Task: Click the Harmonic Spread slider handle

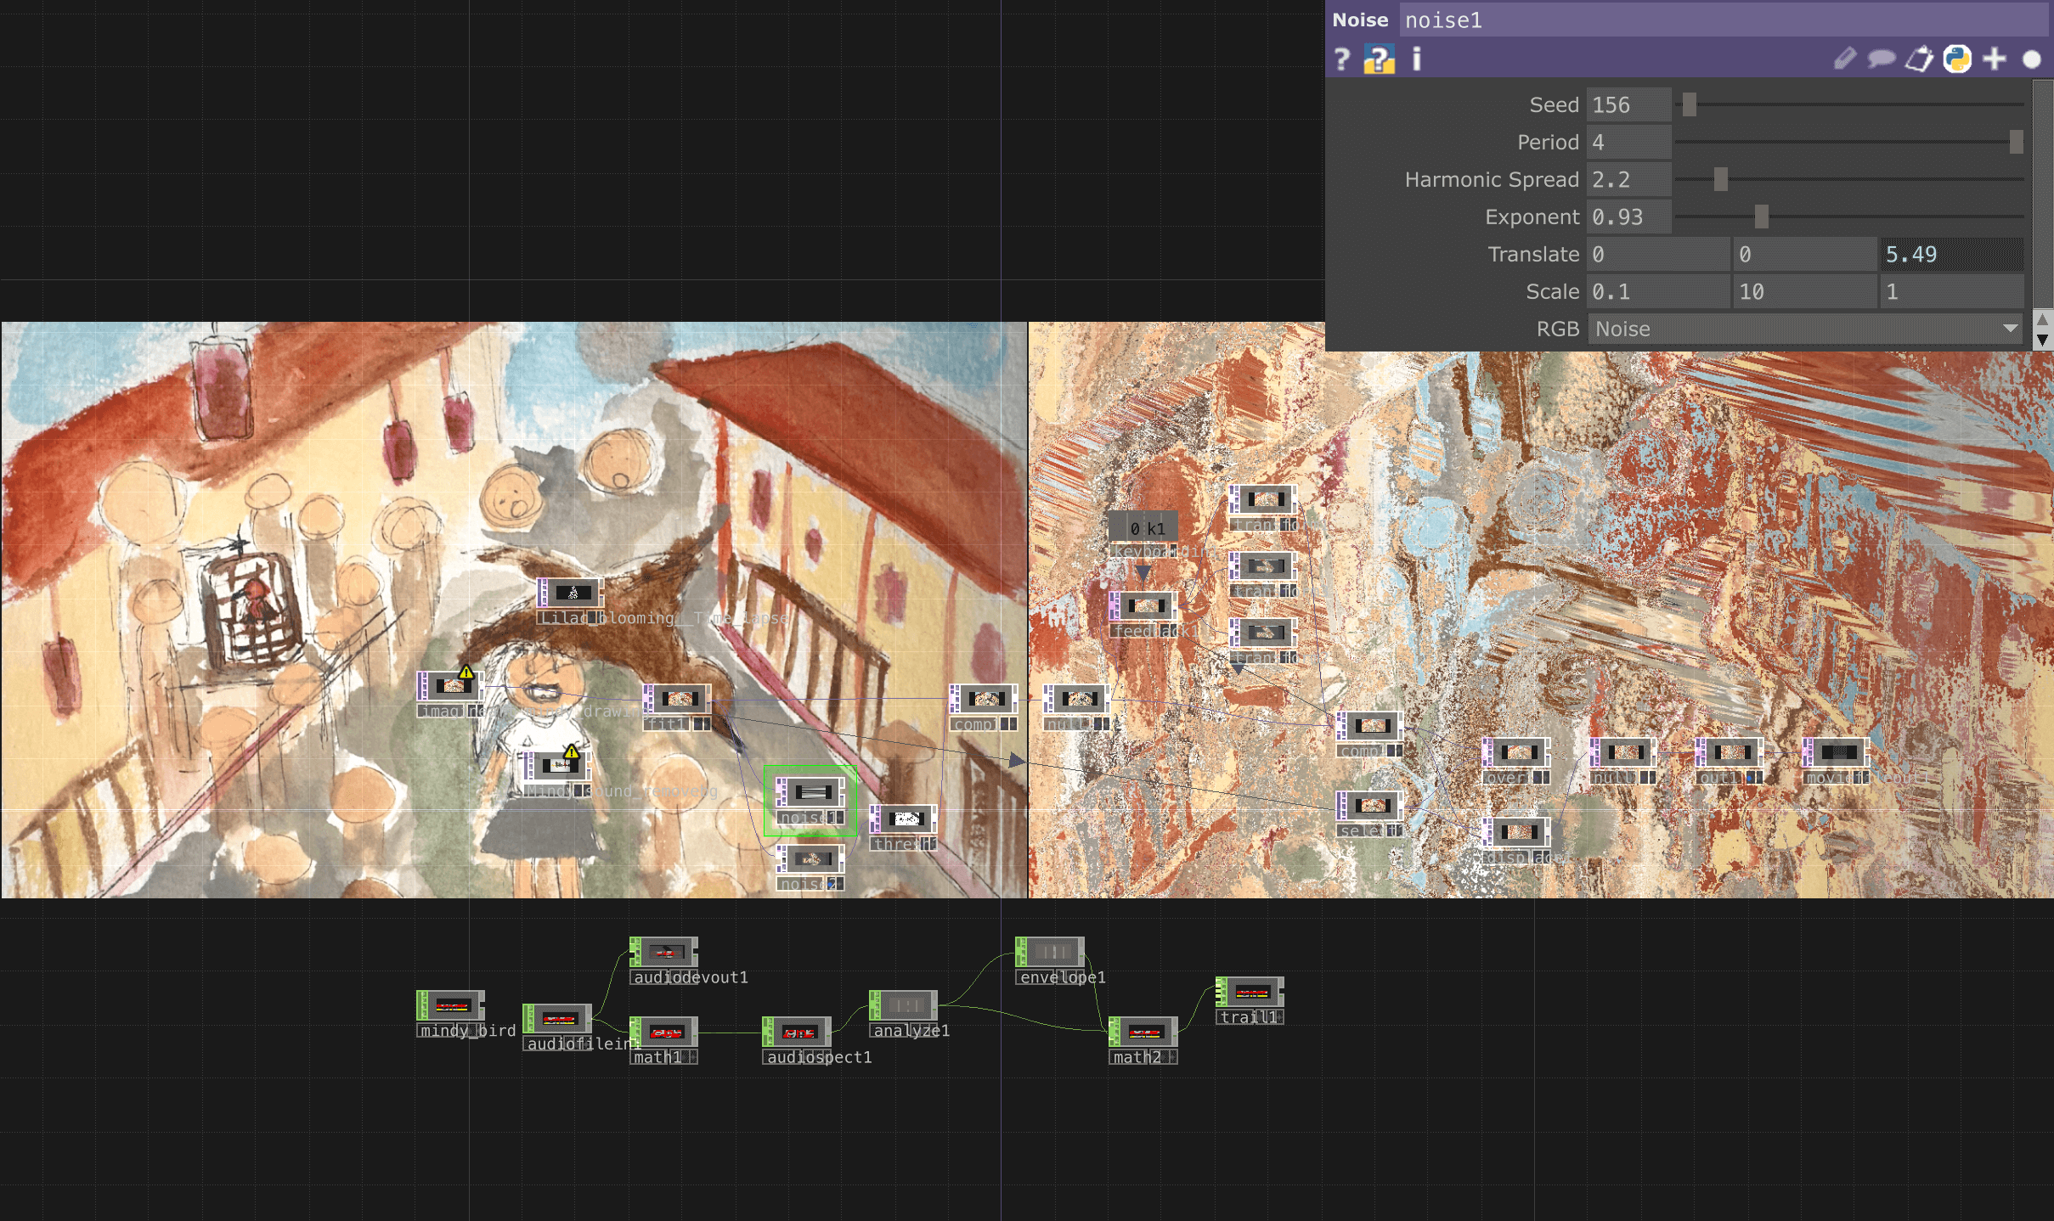Action: point(1720,179)
